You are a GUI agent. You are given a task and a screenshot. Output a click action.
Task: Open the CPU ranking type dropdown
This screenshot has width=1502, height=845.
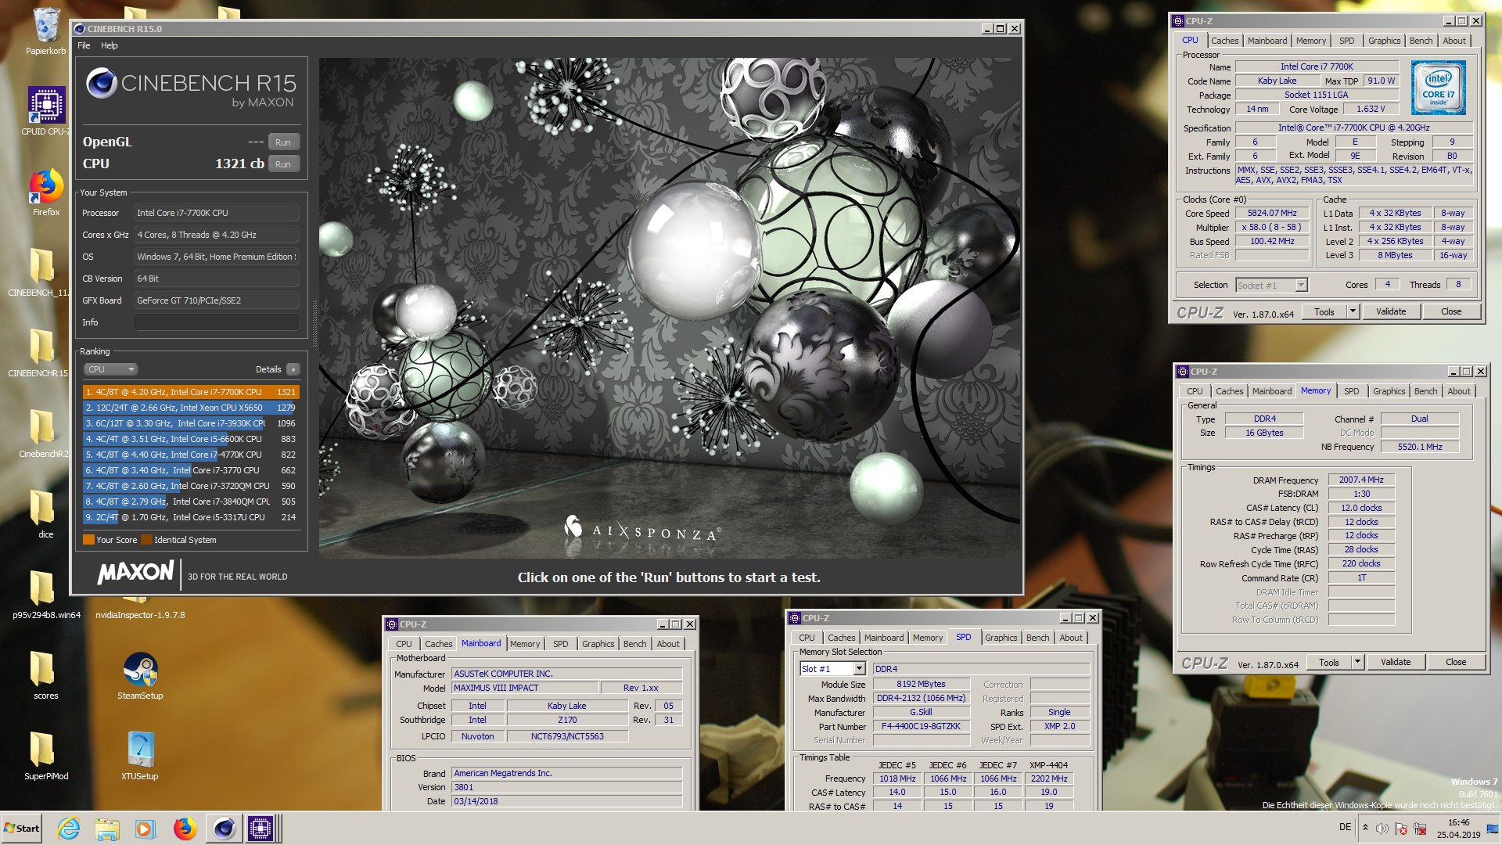(110, 369)
